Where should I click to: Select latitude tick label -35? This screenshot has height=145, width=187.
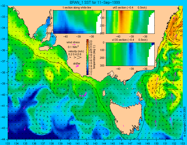click(x=3, y=39)
